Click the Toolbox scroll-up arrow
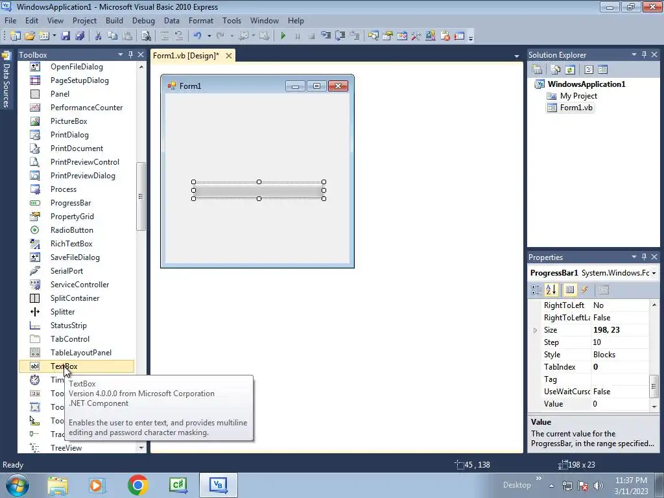This screenshot has height=498, width=664. coord(141,67)
